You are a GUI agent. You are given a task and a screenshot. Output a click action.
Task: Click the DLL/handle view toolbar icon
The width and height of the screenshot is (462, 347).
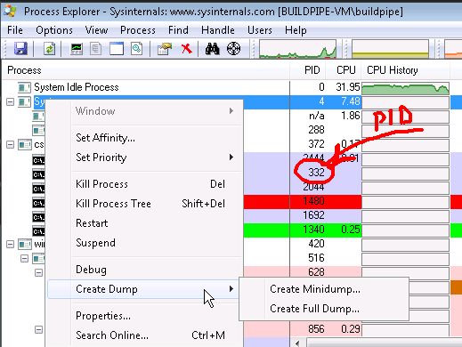click(x=137, y=49)
